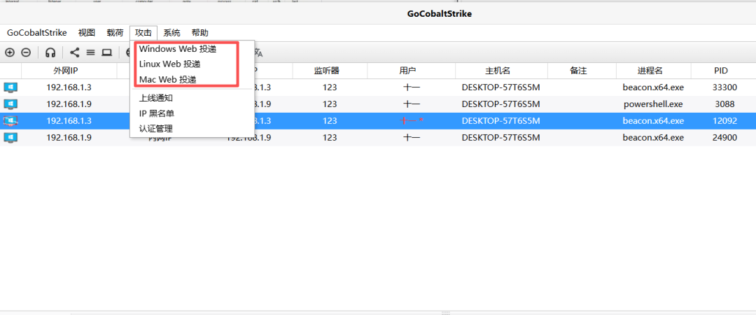Select the beacon row with PID 24900
The height and width of the screenshot is (315, 756).
point(378,137)
